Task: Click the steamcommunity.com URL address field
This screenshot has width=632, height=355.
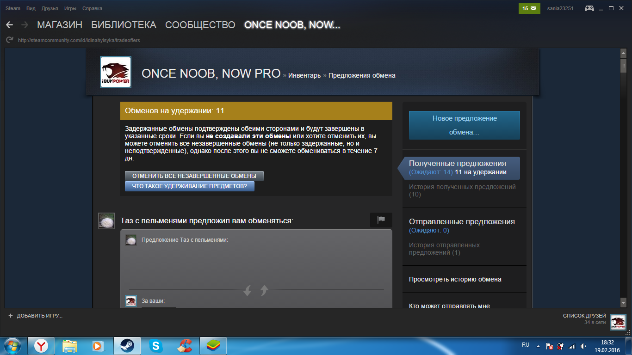Action: coord(79,40)
